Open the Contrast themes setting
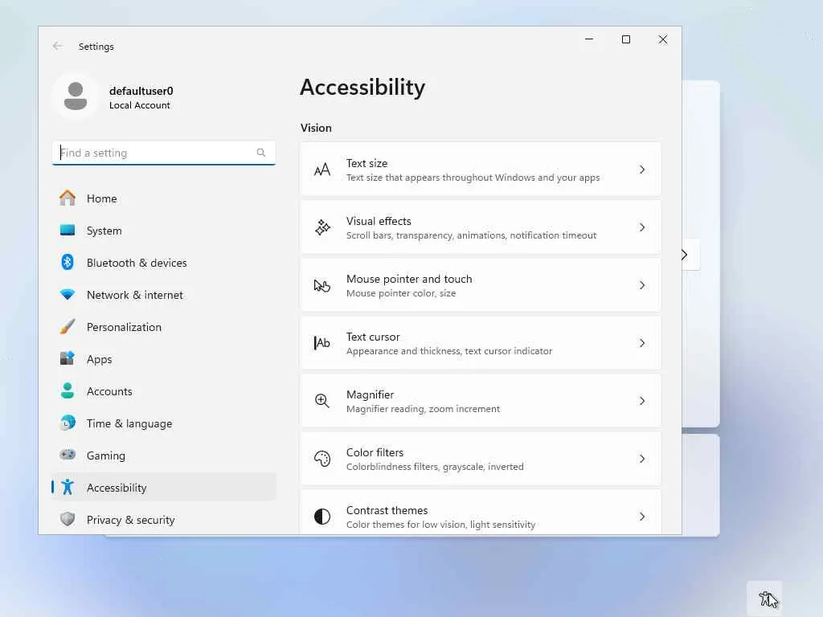 tap(481, 513)
